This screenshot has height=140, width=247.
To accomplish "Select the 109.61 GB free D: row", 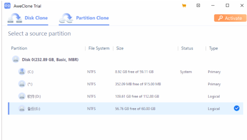I will click(x=125, y=96).
